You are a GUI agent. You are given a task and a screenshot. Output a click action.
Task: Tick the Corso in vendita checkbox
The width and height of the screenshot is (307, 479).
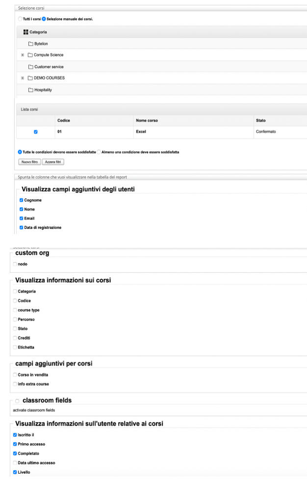[x=15, y=375]
